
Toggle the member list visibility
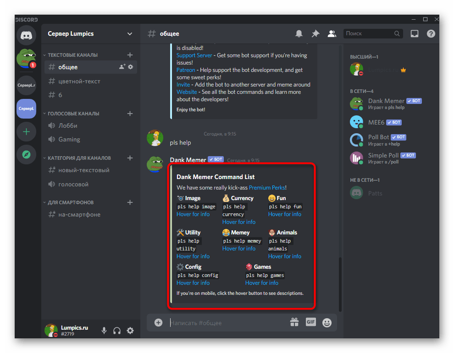331,33
